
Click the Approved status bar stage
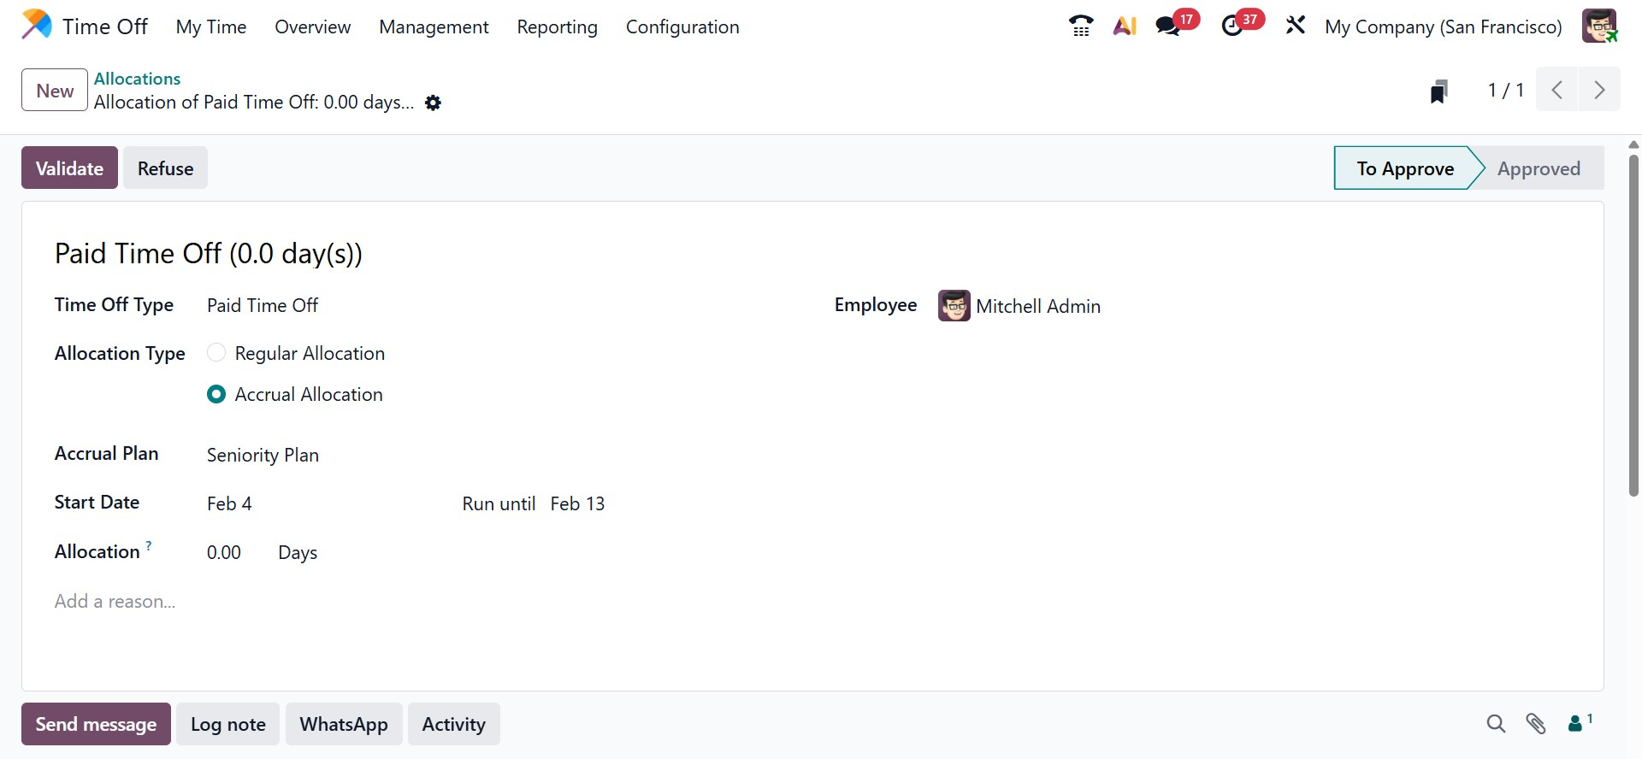tap(1539, 168)
